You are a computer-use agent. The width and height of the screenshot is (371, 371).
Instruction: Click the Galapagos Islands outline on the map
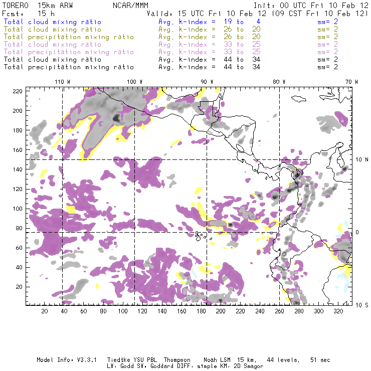(x=201, y=235)
